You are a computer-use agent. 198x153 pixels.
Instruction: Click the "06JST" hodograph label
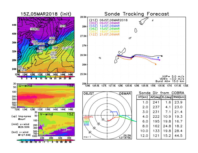pyautogui.click(x=89, y=93)
